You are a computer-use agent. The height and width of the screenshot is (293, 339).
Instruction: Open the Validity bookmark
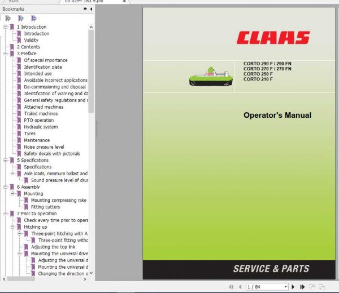(x=31, y=41)
